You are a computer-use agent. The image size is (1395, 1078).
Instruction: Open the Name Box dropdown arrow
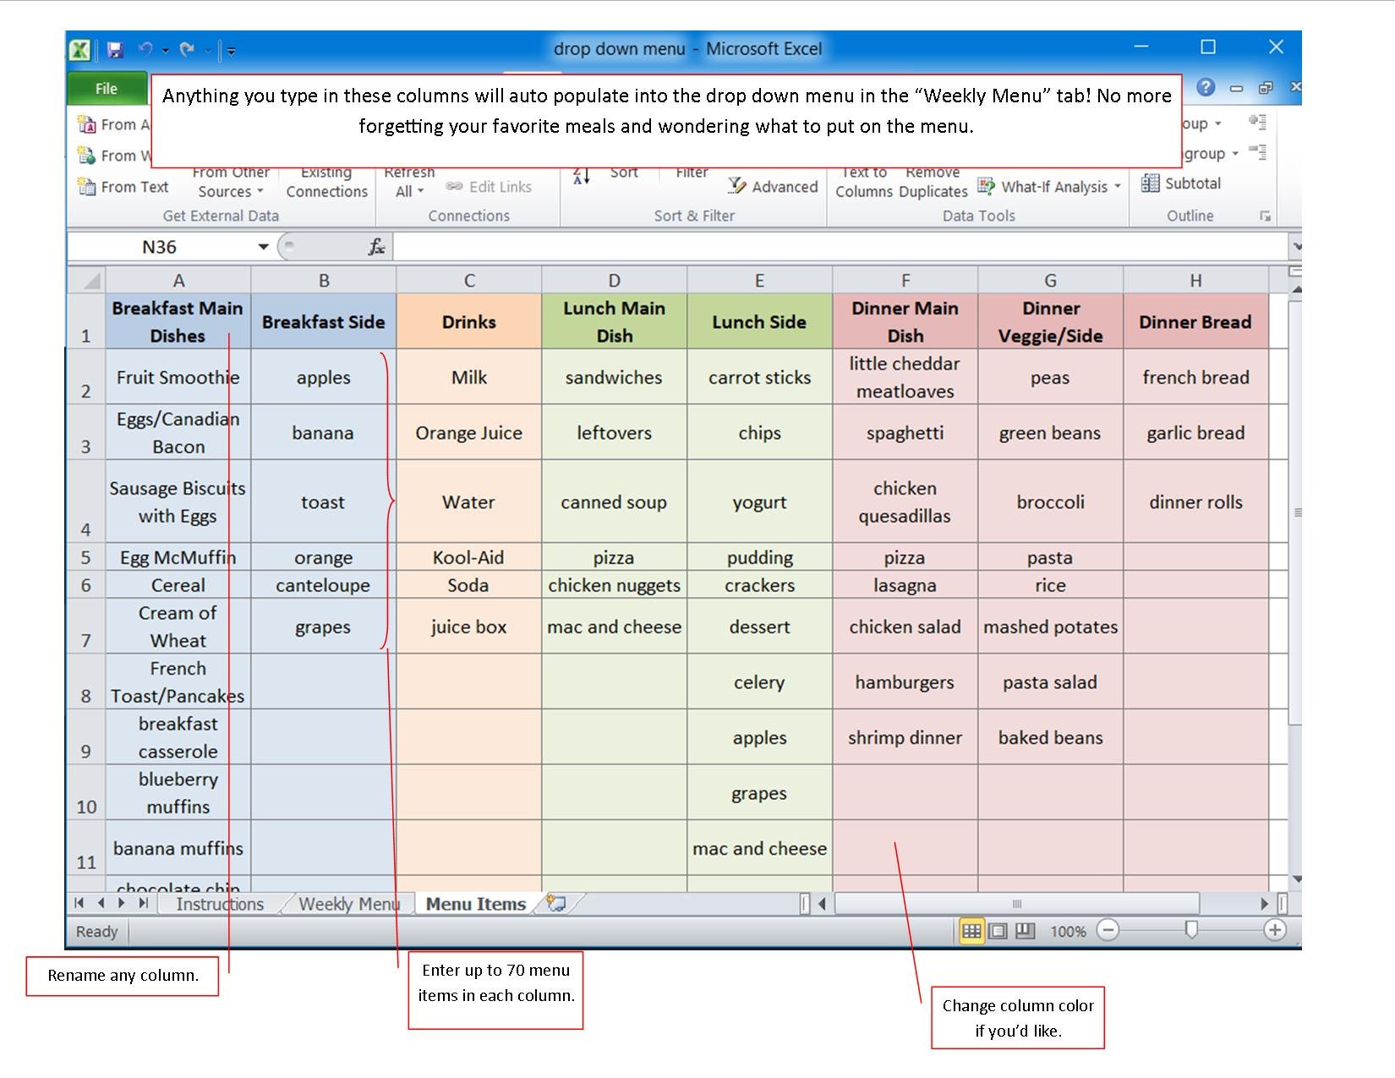262,247
